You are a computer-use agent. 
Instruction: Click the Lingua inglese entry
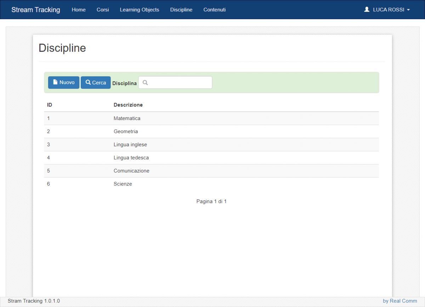[x=130, y=144]
